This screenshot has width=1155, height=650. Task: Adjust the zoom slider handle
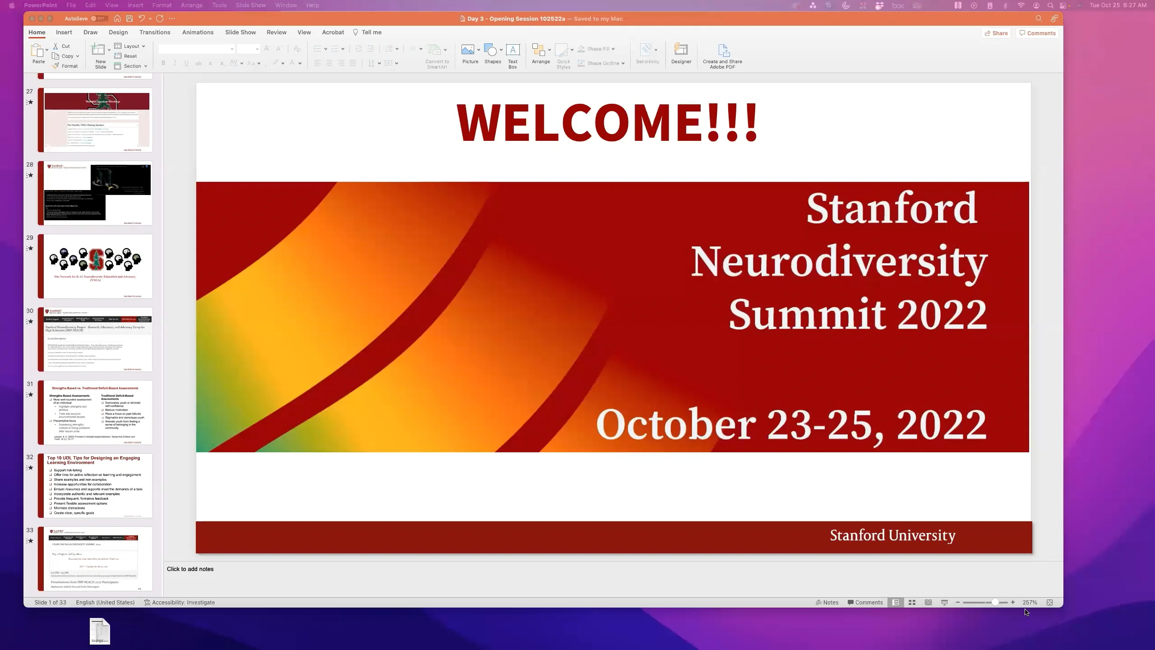(995, 602)
